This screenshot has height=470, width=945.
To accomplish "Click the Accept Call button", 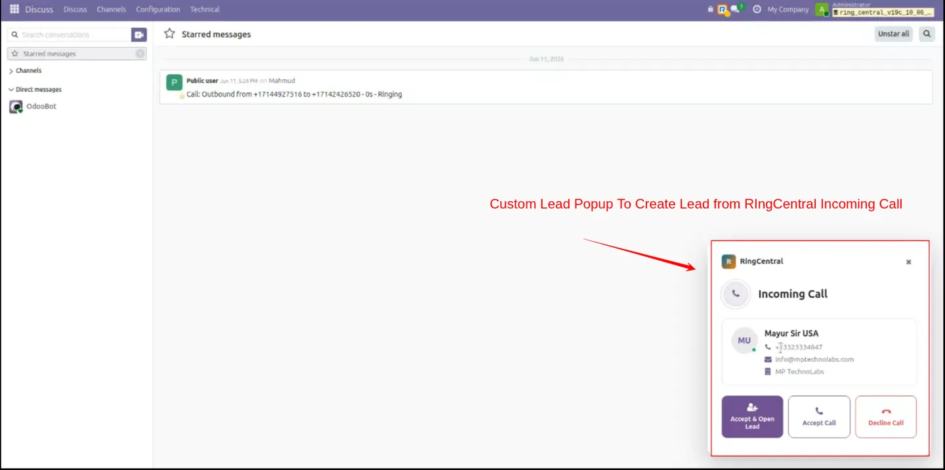I will (x=819, y=417).
